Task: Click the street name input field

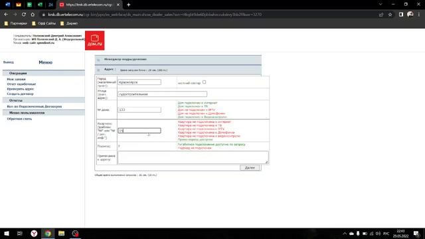Action: pyautogui.click(x=162, y=94)
